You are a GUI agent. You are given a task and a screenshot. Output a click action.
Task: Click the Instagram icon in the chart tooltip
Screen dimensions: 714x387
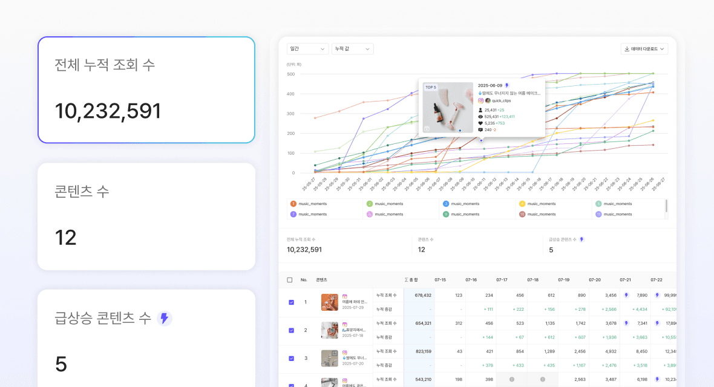pyautogui.click(x=480, y=100)
